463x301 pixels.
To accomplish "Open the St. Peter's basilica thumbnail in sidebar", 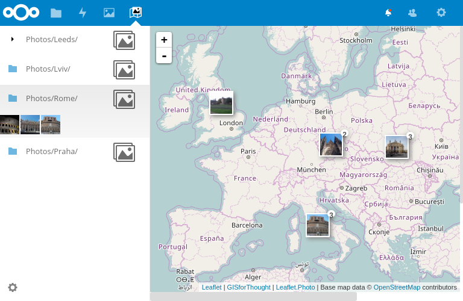I will tap(30, 125).
